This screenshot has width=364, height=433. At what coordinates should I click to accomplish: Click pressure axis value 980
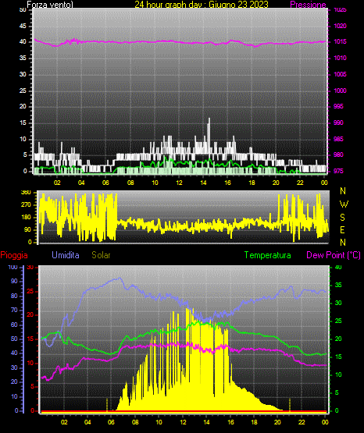click(x=338, y=154)
